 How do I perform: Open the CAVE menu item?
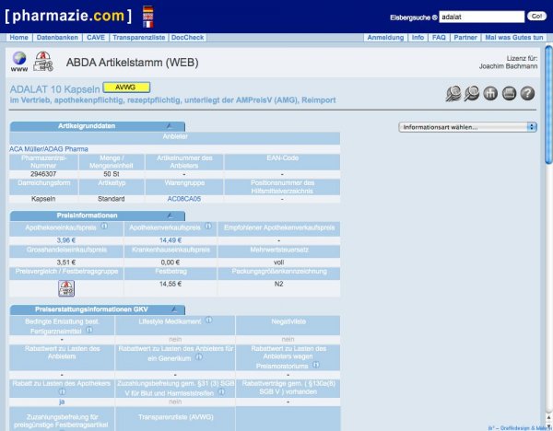pos(96,38)
